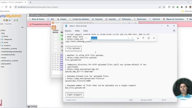Select the 'test' database

3,67
